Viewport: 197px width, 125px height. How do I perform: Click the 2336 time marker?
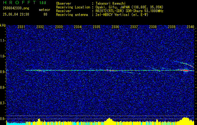[x=115, y=27]
